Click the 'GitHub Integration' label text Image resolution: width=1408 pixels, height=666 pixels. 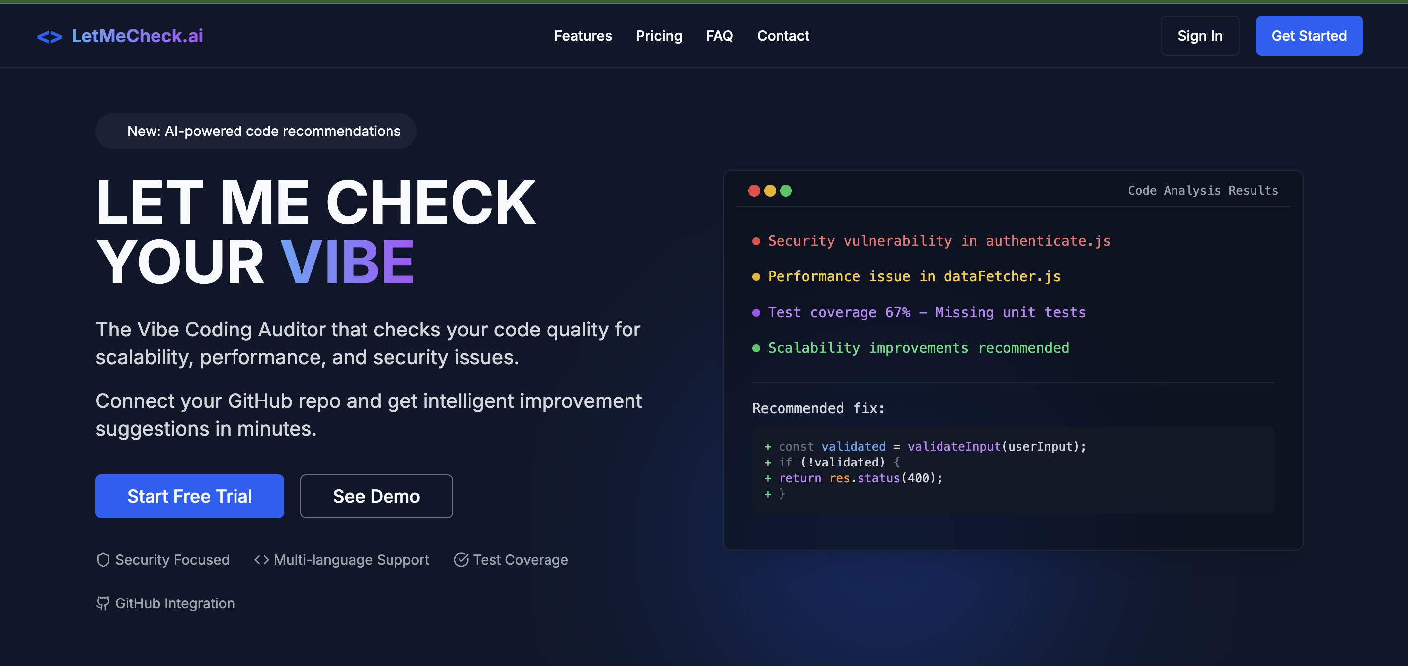(x=175, y=603)
